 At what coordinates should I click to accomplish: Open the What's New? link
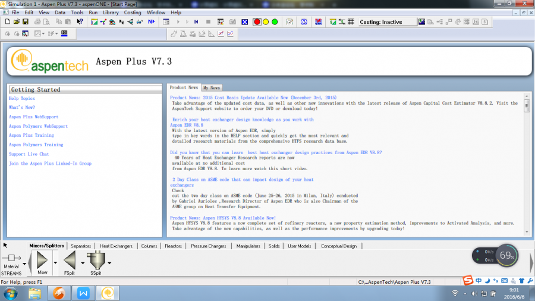pyautogui.click(x=22, y=107)
